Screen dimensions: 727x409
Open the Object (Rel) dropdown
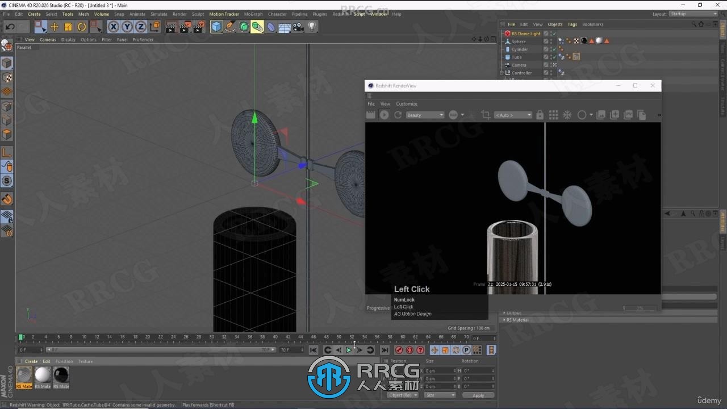pyautogui.click(x=403, y=395)
